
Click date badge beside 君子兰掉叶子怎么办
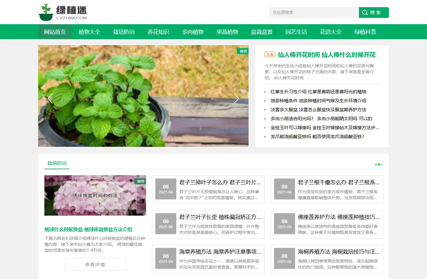[x=166, y=189]
